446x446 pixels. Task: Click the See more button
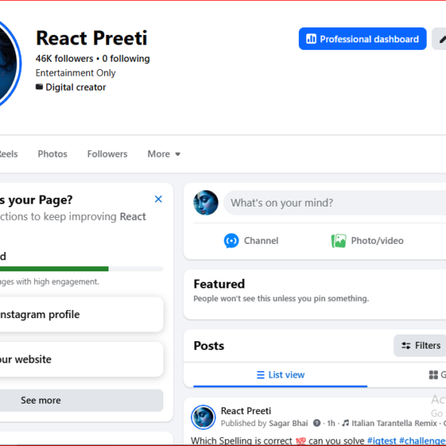point(81,400)
